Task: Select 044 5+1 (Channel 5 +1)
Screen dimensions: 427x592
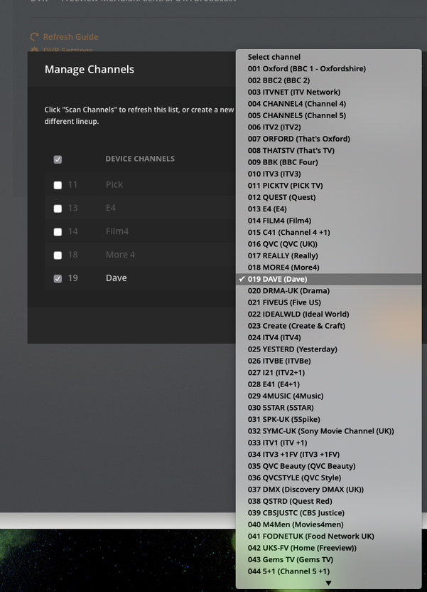Action: pos(329,572)
